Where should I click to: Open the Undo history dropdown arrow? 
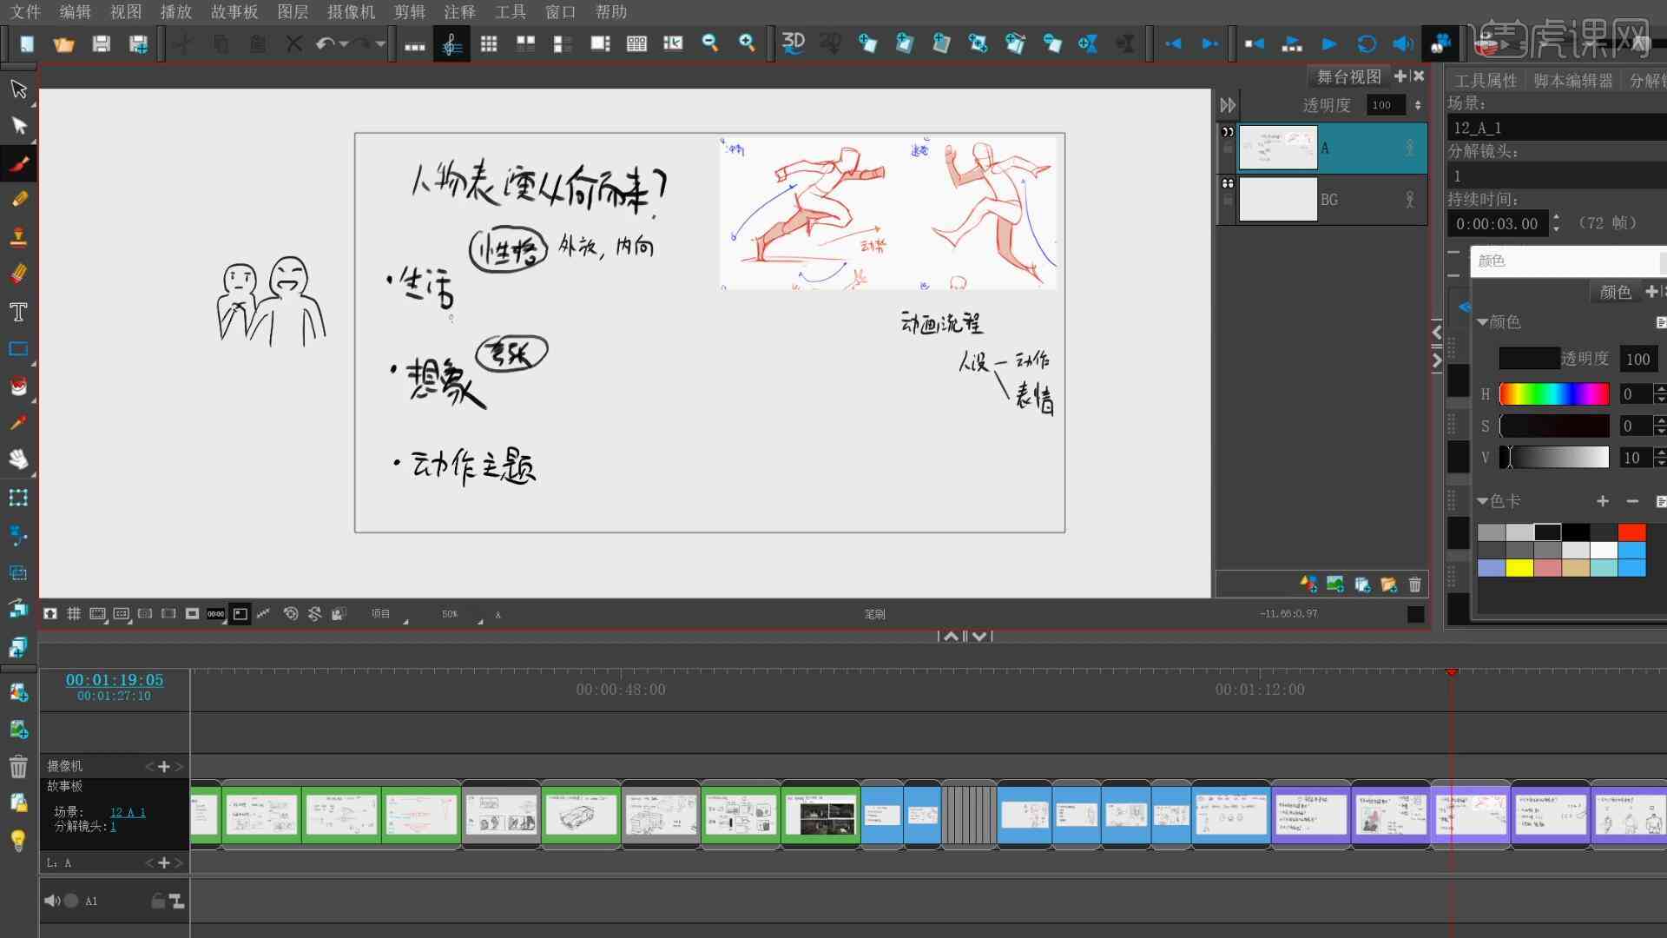[x=344, y=43]
